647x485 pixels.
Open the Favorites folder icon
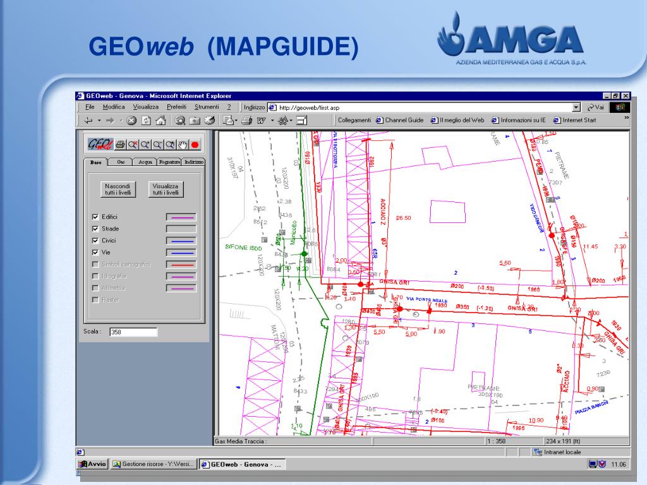195,121
